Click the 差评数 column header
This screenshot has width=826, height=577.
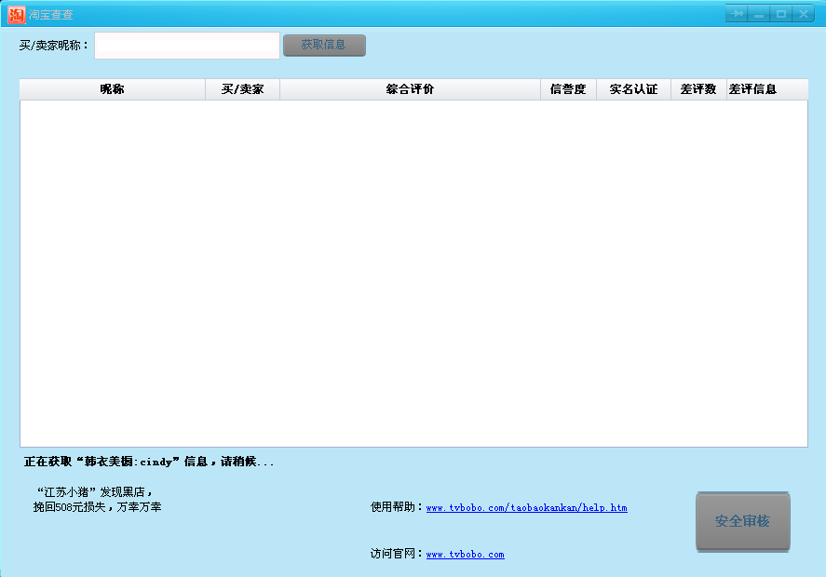(698, 89)
